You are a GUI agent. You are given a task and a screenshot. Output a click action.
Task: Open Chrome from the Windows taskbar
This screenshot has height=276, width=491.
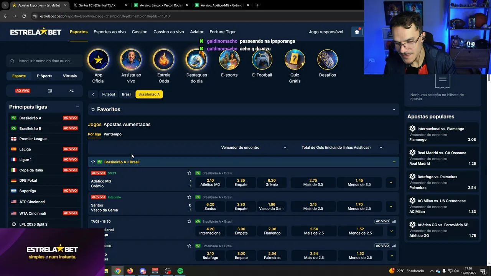click(x=118, y=271)
